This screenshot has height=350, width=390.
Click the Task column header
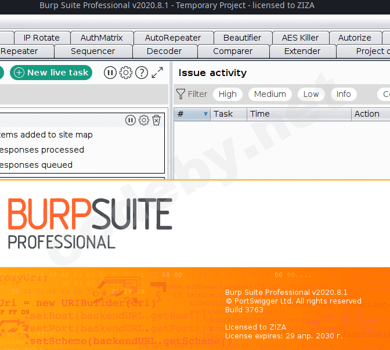pos(229,114)
